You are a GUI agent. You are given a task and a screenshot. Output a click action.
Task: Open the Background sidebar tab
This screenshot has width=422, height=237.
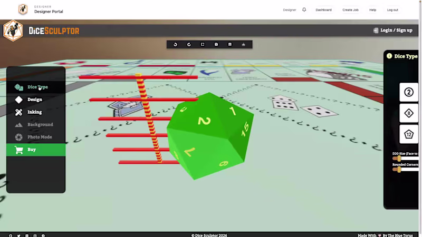coord(36,124)
